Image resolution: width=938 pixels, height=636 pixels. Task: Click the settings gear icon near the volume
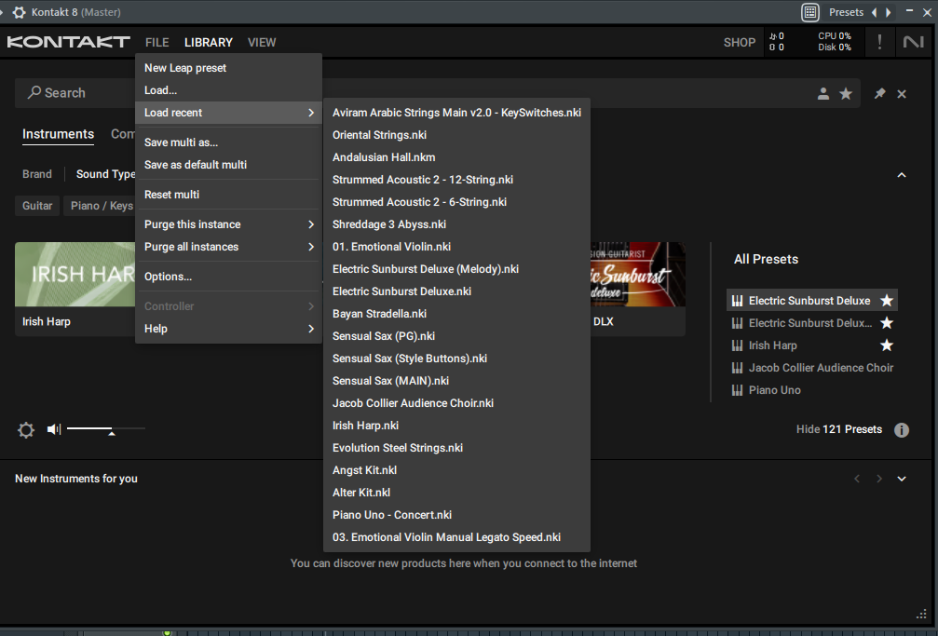(x=26, y=429)
